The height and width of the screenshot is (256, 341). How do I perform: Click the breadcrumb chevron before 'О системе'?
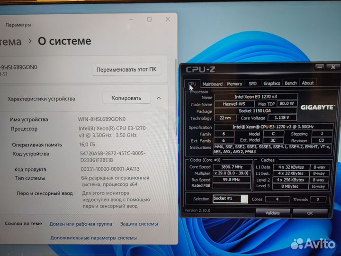click(x=30, y=41)
